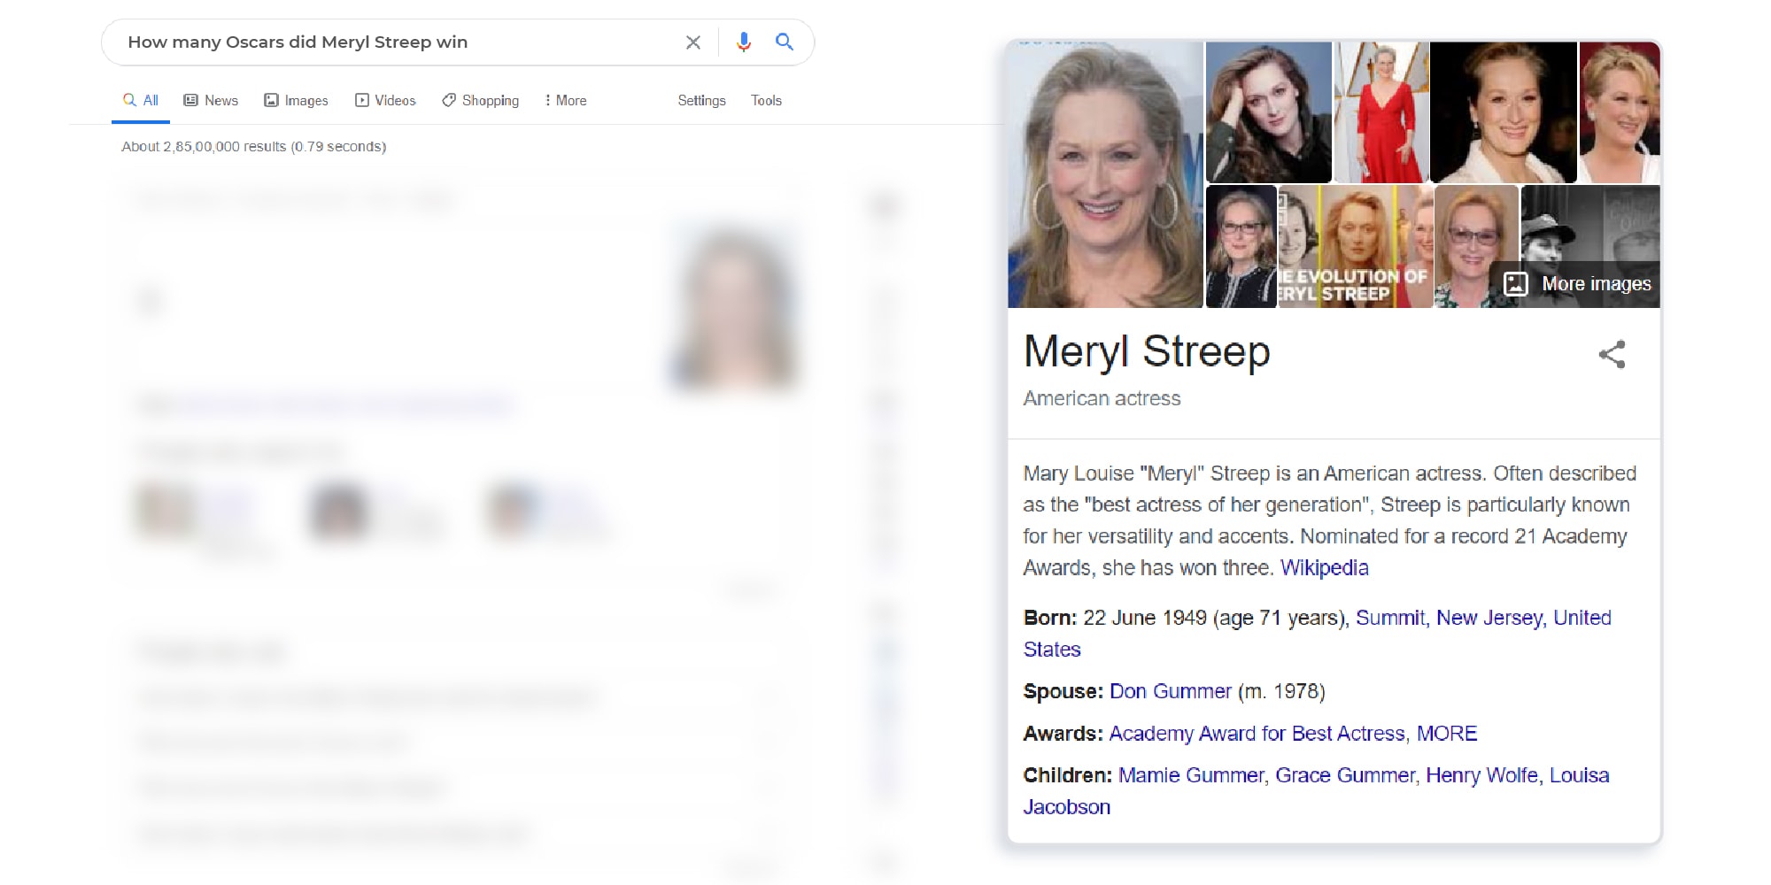Image resolution: width=1771 pixels, height=885 pixels.
Task: Switch to the Shopping tab
Action: [x=480, y=101]
